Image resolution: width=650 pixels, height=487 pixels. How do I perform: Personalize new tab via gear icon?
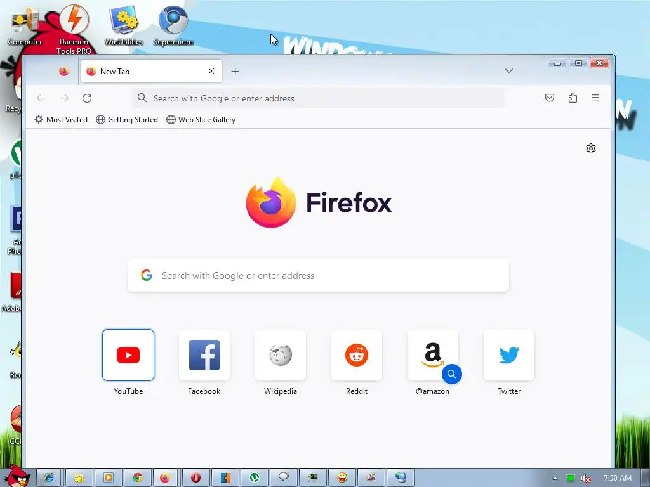tap(591, 148)
